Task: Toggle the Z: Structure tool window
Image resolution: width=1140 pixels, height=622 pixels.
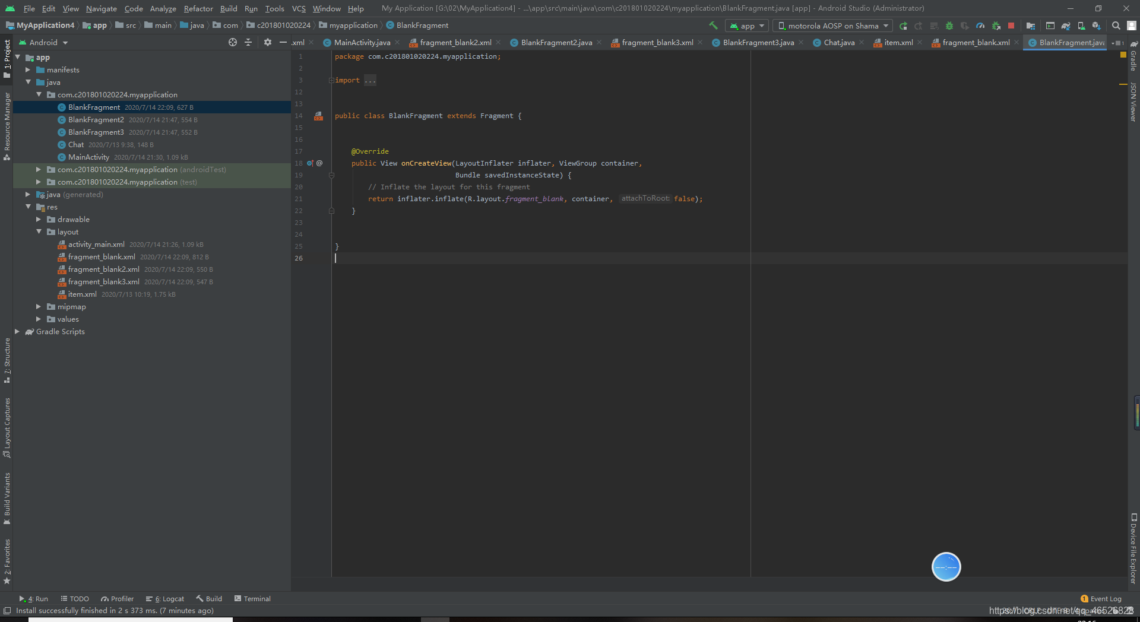Action: tap(7, 360)
